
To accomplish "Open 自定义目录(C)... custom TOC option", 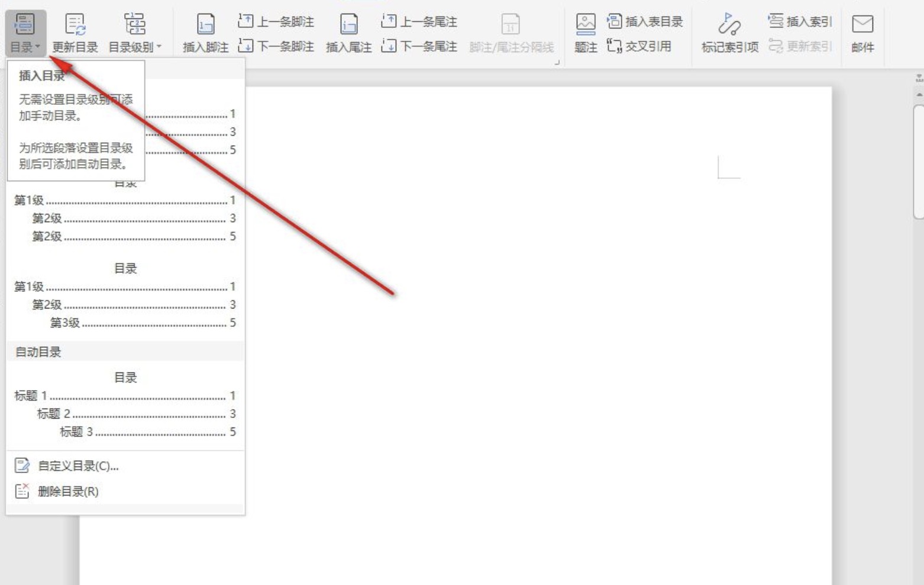I will 125,466.
